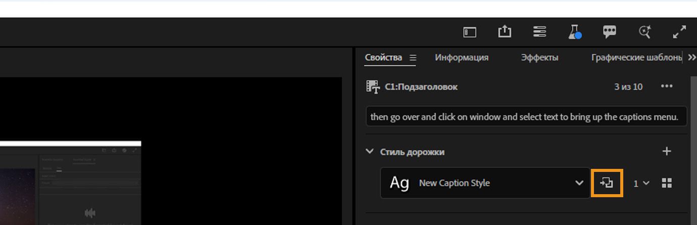Open the feedback speech bubble icon
The width and height of the screenshot is (697, 225).
click(610, 32)
